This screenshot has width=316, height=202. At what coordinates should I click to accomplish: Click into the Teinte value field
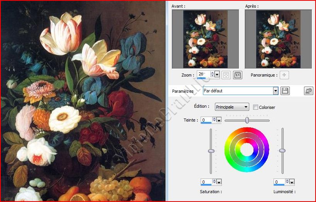[x=206, y=120]
